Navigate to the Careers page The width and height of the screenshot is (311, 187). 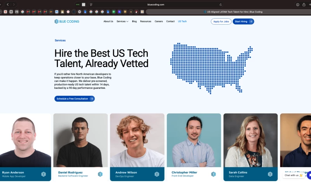(159, 21)
